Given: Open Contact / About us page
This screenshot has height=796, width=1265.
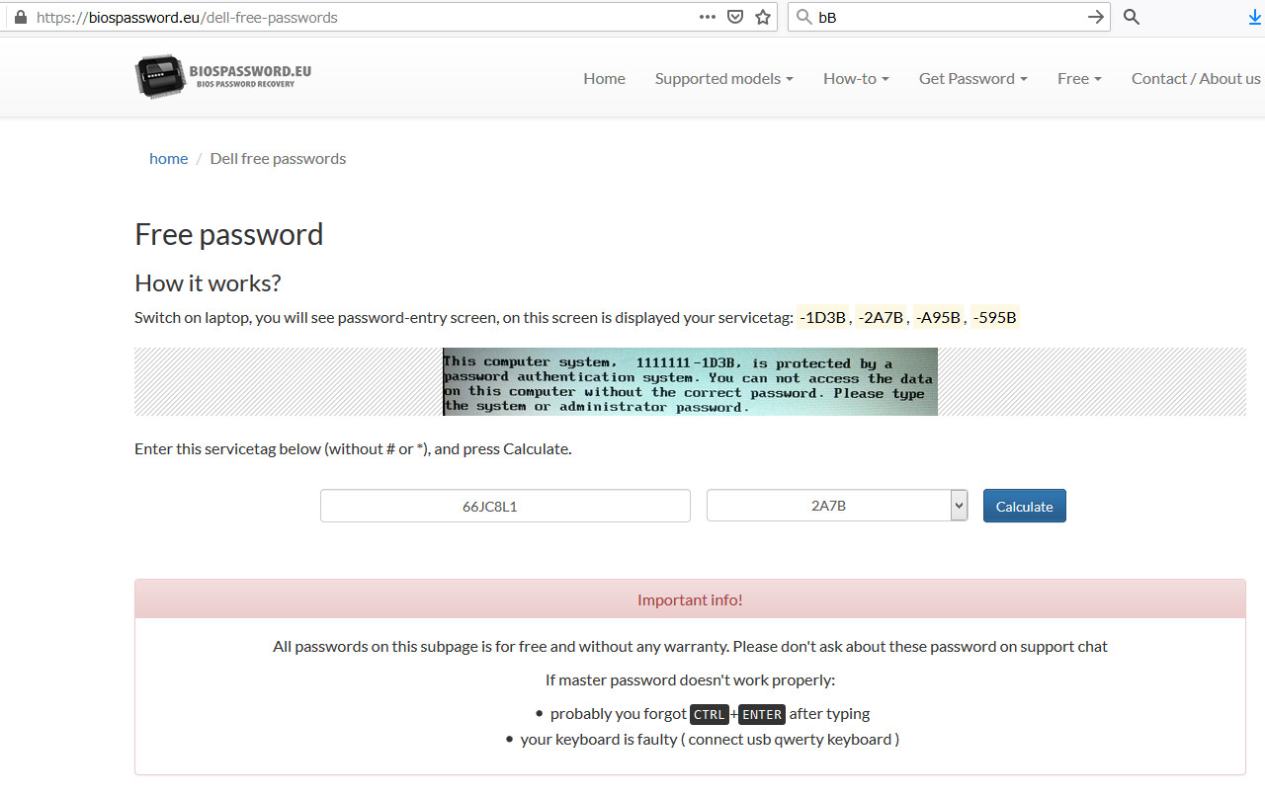Looking at the screenshot, I should [x=1196, y=78].
